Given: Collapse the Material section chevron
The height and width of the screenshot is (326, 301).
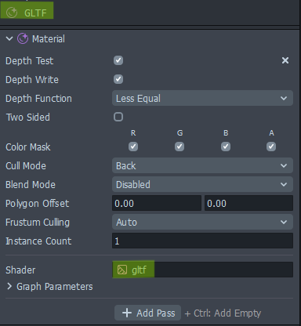Looking at the screenshot, I should (x=9, y=39).
